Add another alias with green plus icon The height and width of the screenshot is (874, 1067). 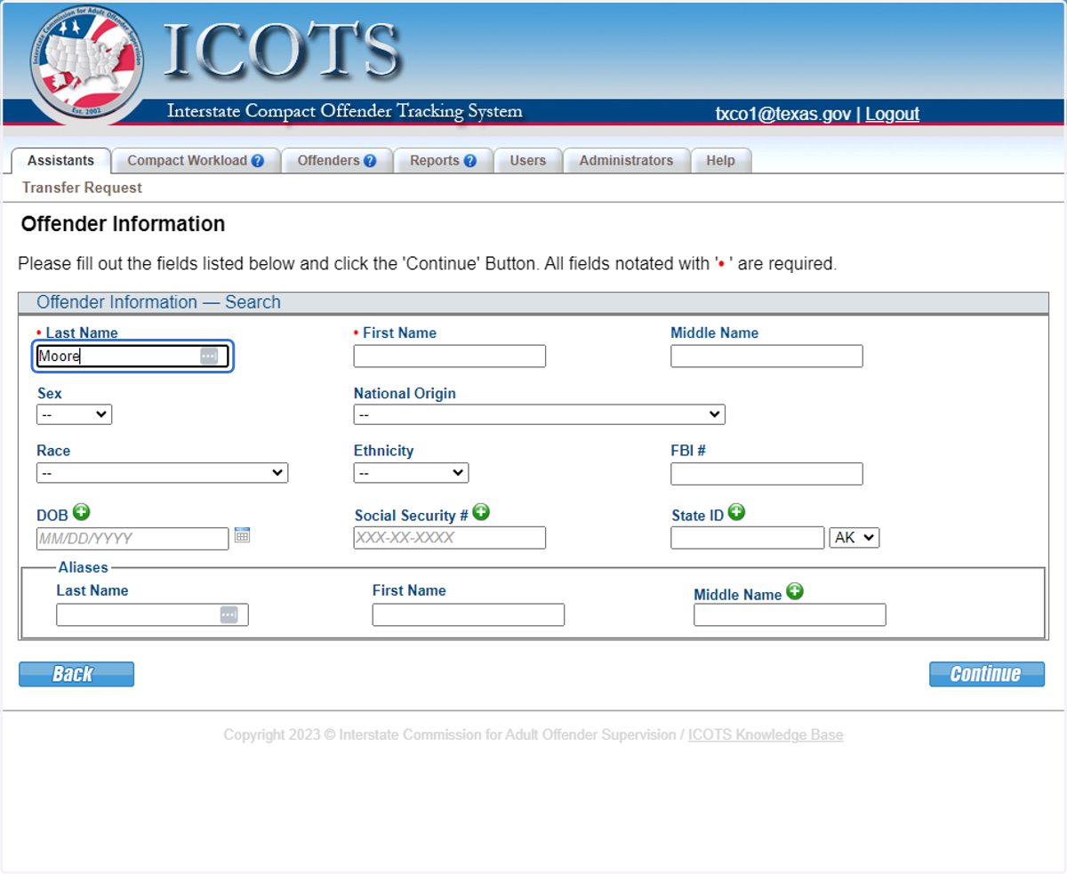[x=795, y=590]
